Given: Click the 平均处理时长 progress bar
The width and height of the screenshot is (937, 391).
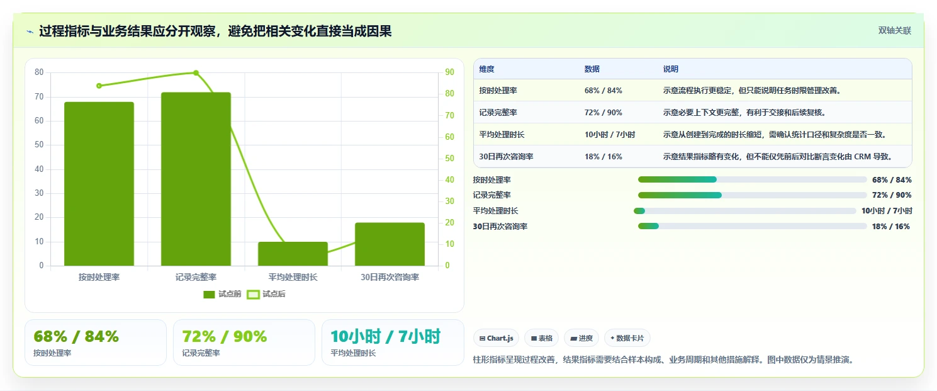Looking at the screenshot, I should point(745,211).
